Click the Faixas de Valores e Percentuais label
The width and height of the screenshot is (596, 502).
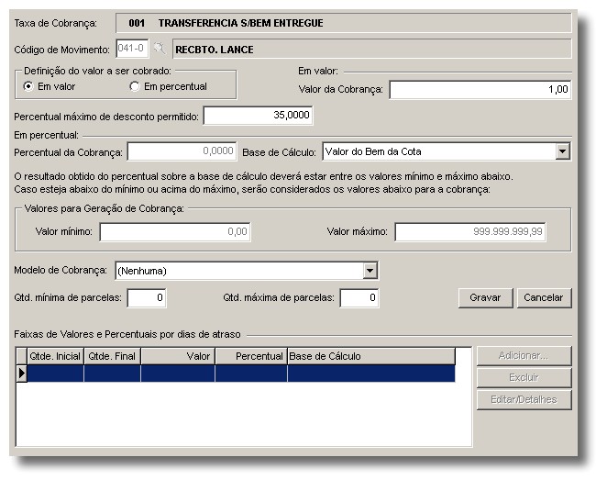(x=127, y=334)
